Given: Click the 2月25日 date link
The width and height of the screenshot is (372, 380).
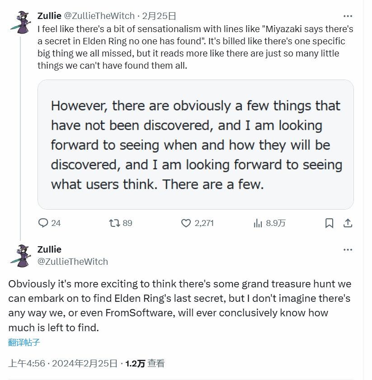Looking at the screenshot, I should tap(159, 16).
